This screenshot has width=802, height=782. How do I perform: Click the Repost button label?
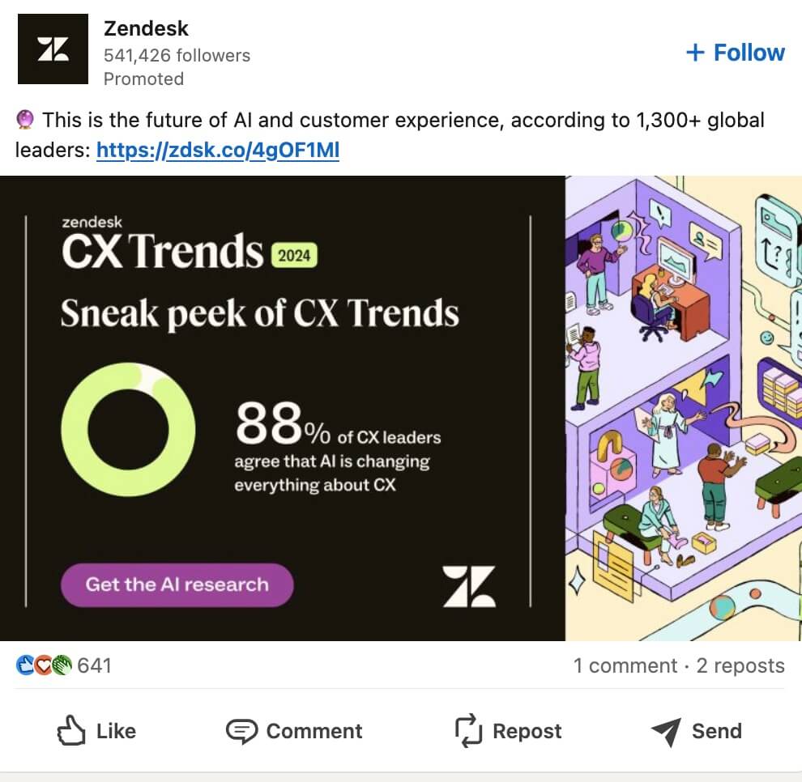527,732
